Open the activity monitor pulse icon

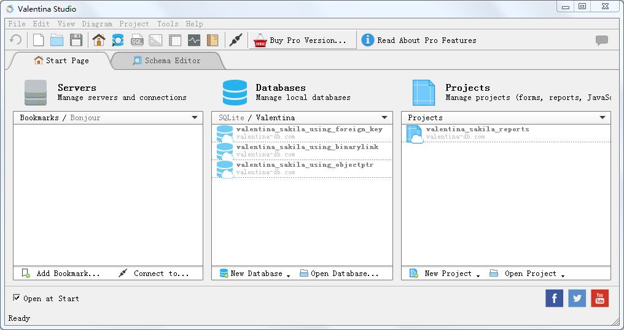point(194,40)
